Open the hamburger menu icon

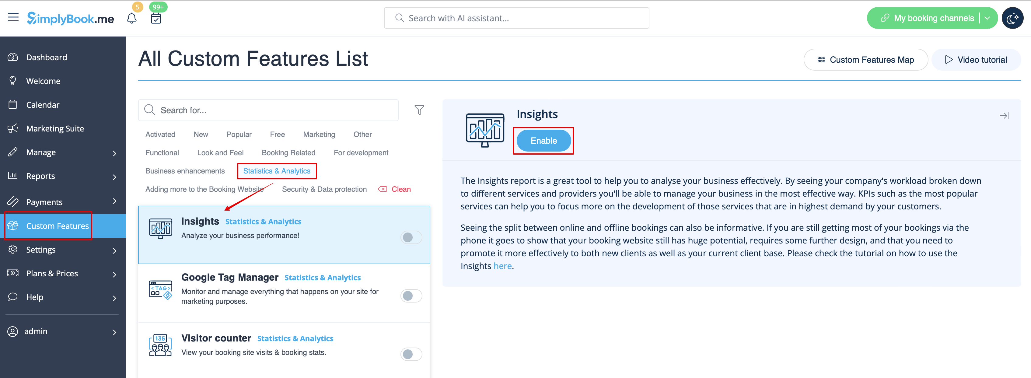coord(13,18)
